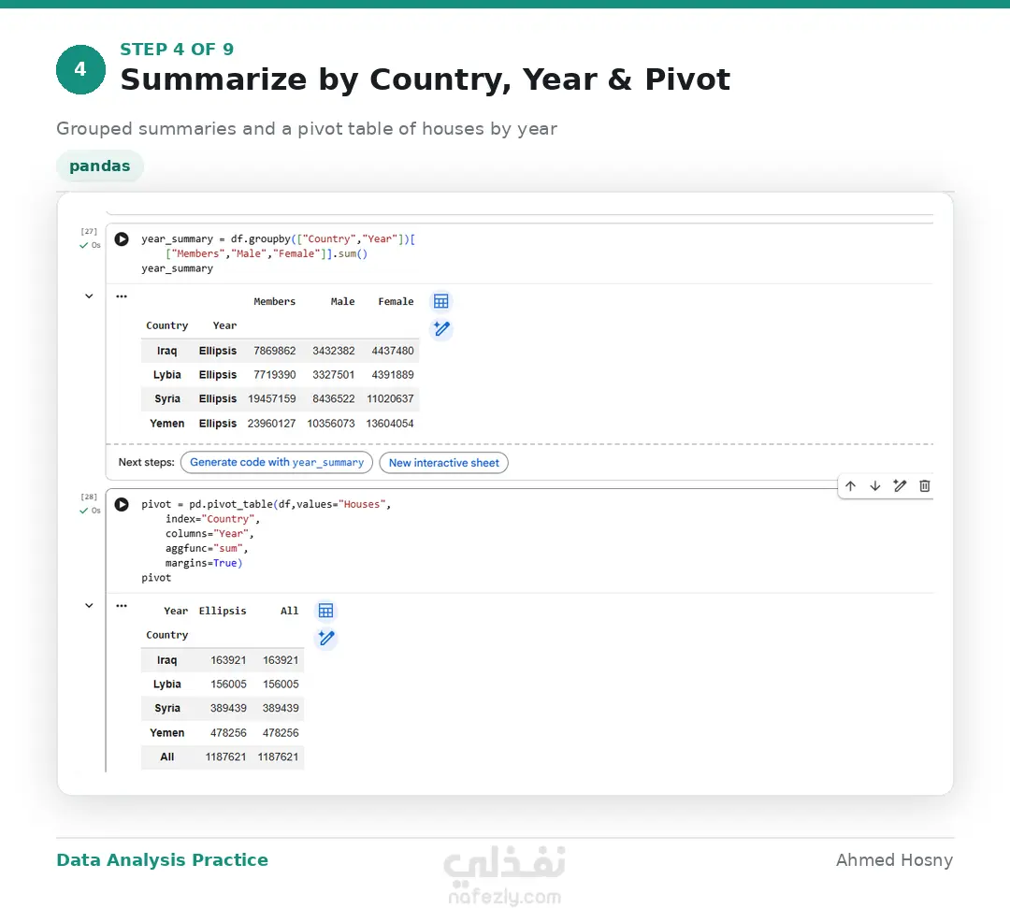Move the cell down with arrow icon

coord(874,486)
